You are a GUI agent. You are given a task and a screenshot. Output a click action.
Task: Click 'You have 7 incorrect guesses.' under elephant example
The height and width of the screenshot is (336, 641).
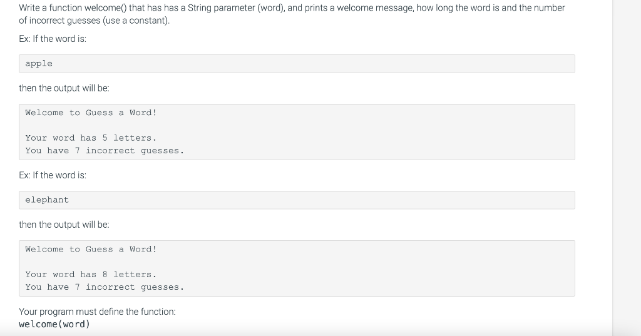pos(105,287)
